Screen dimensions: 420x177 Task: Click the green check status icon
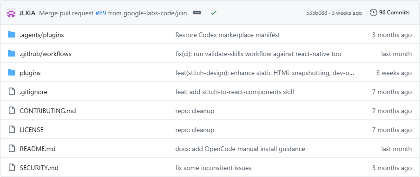point(213,13)
